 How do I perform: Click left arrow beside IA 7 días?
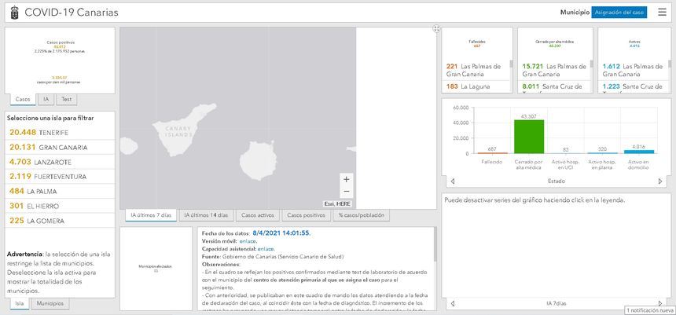[x=453, y=302]
